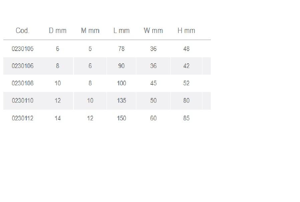Click the H mm column header

pyautogui.click(x=186, y=31)
